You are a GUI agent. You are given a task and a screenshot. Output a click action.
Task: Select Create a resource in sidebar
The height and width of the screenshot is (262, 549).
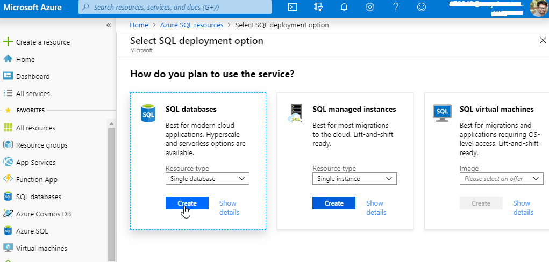click(43, 42)
